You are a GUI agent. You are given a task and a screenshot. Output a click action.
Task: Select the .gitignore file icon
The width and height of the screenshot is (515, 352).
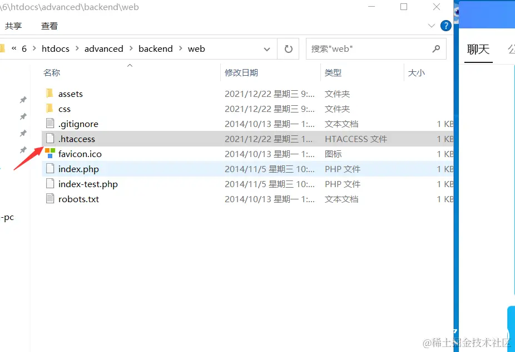coord(50,123)
